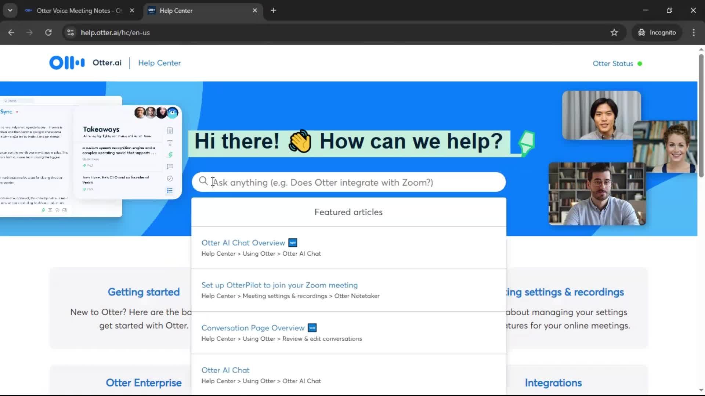Open the Help Center header link
This screenshot has height=396, width=705.
click(x=159, y=63)
